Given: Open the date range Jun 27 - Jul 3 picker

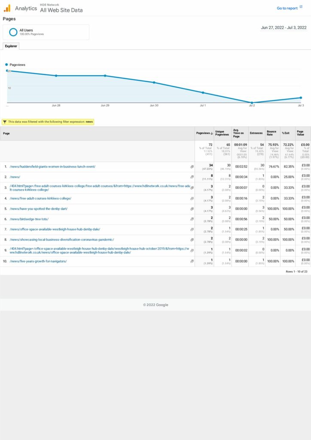Looking at the screenshot, I should (284, 27).
